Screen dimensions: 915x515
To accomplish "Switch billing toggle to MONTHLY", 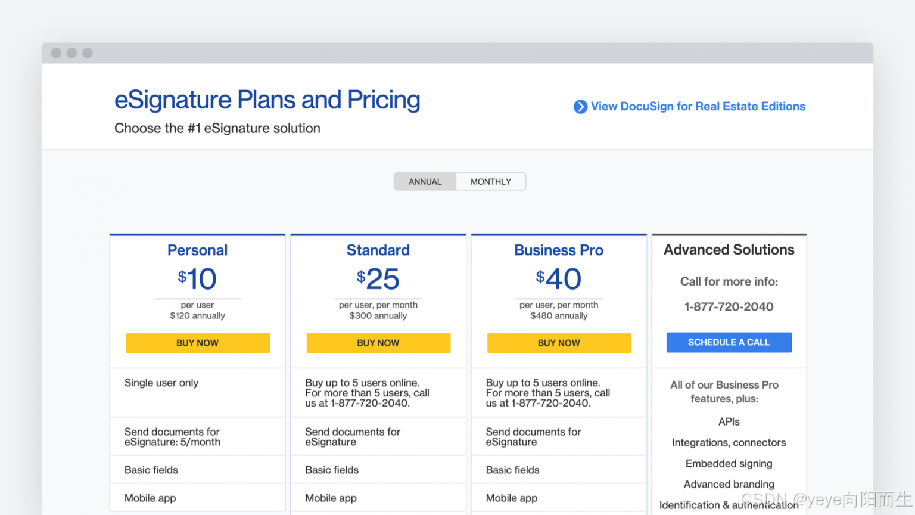I will 491,182.
